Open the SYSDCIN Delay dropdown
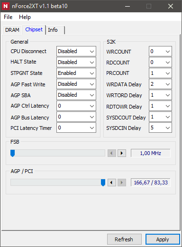The height and width of the screenshot is (247, 182). (160, 128)
